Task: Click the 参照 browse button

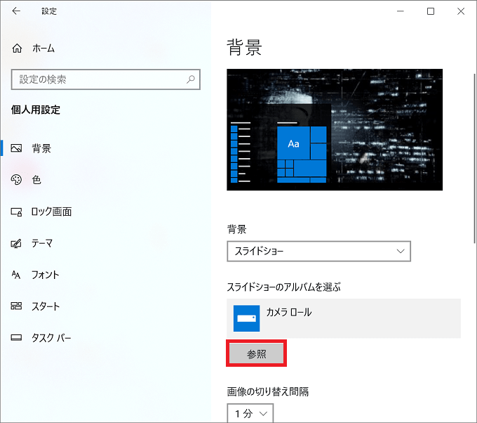Action: click(x=256, y=353)
